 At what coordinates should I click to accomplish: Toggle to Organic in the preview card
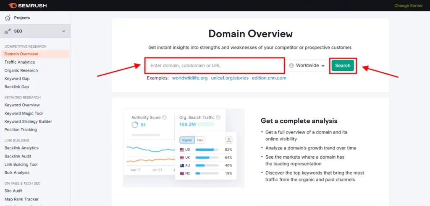[x=187, y=140]
